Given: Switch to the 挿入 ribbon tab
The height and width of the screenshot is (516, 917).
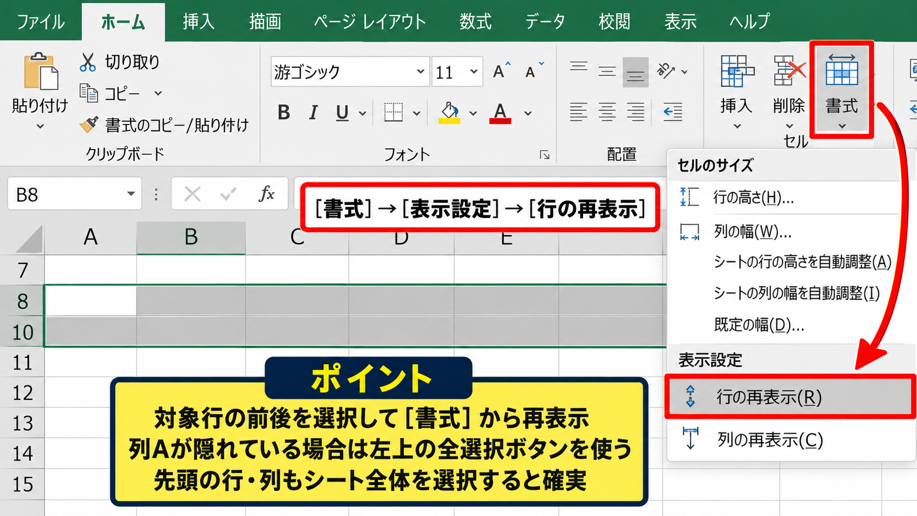Looking at the screenshot, I should [x=199, y=21].
